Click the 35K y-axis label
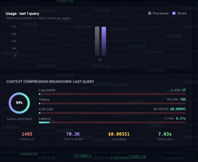The height and width of the screenshot is (162, 198). click(x=14, y=41)
